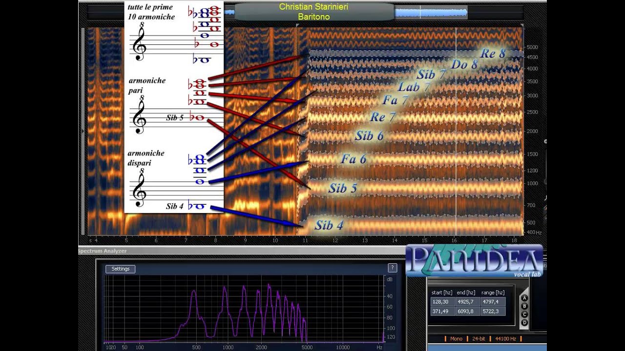The height and width of the screenshot is (351, 625).
Task: Click the Mono channel indicator
Action: coord(456,338)
